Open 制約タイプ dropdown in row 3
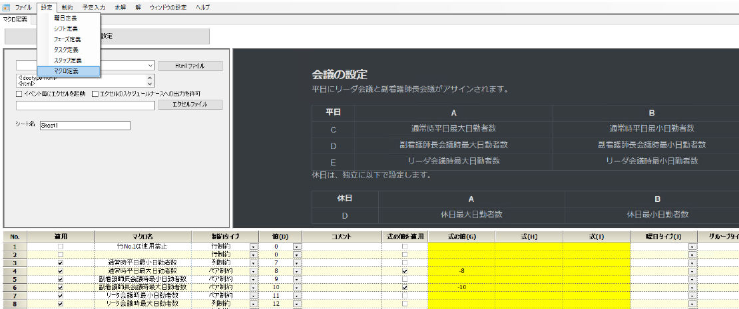 (x=252, y=263)
